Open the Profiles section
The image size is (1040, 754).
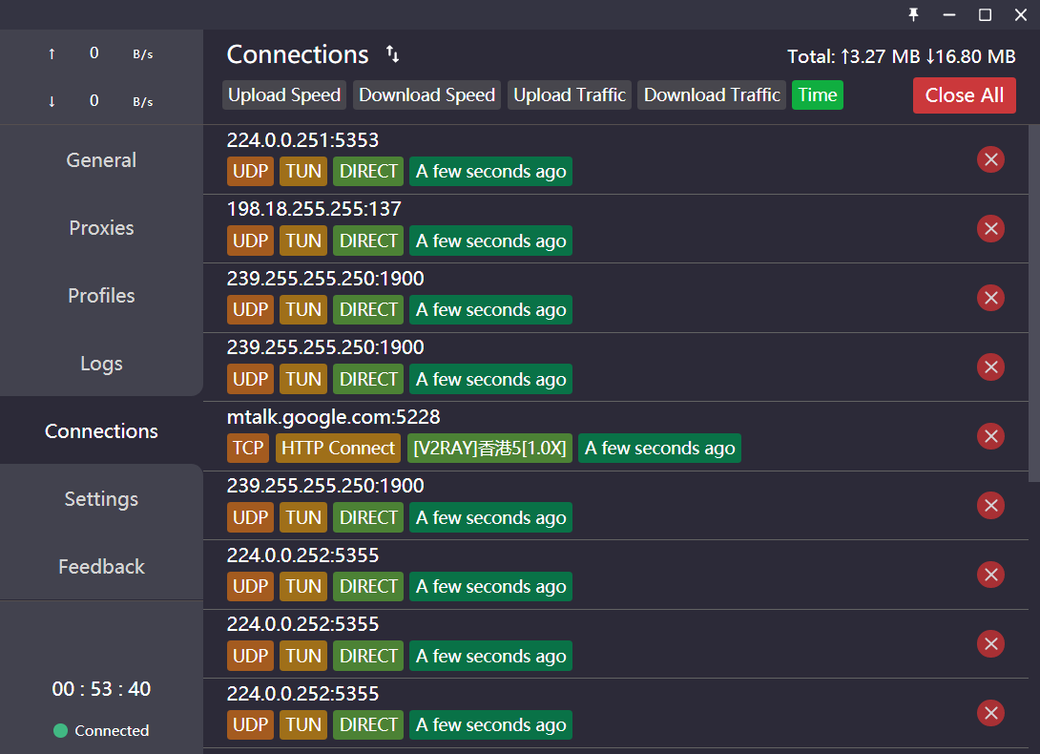pyautogui.click(x=101, y=296)
